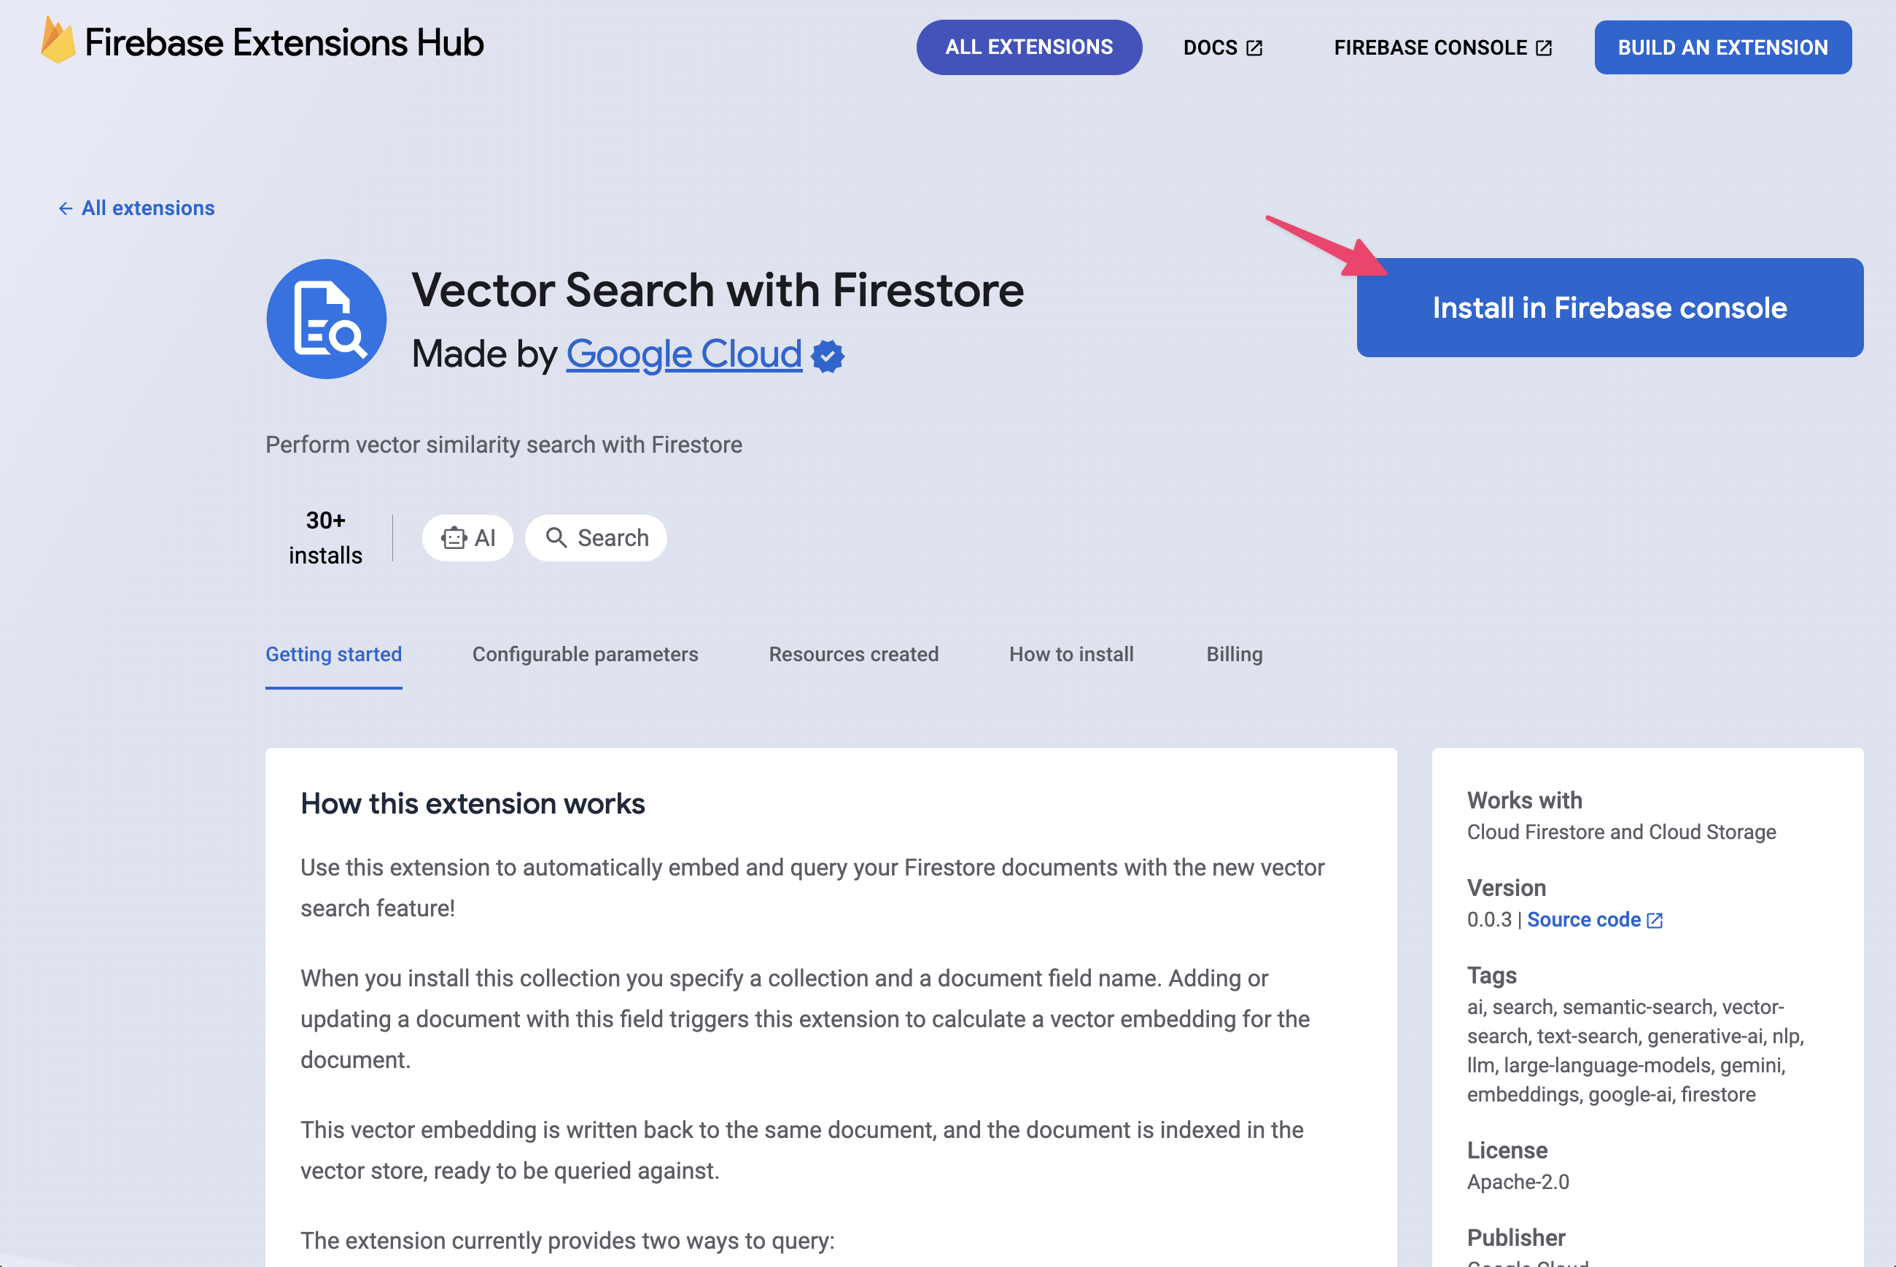1896x1267 pixels.
Task: Click the Google Cloud hyperlink
Action: [684, 352]
